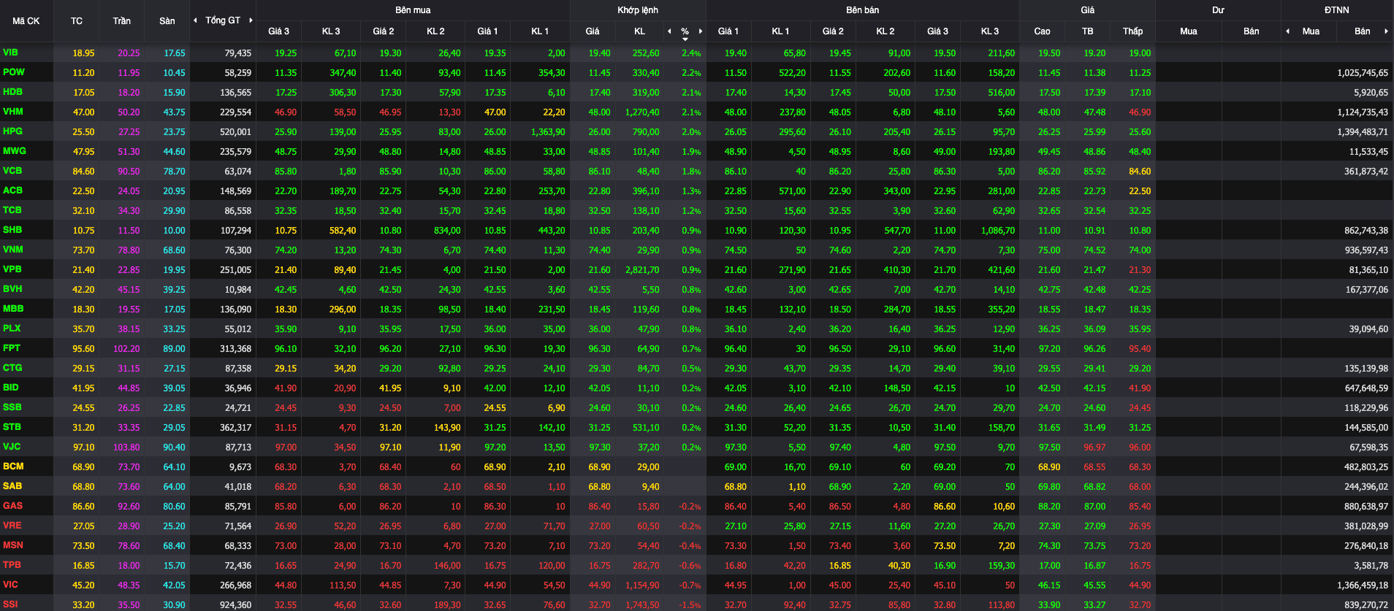Viewport: 1394px width, 611px height.
Task: Click the ĐTNN group header
Action: coord(1337,10)
